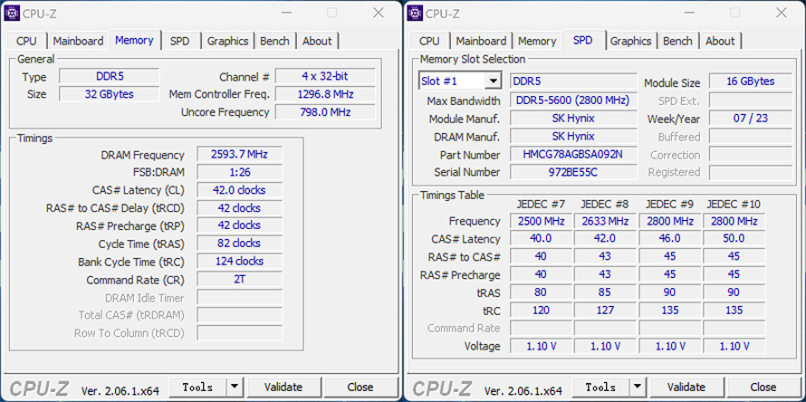Screen dimensions: 806x402
Task: Open Mainboard tab in right CPU-Z window
Action: pos(481,41)
